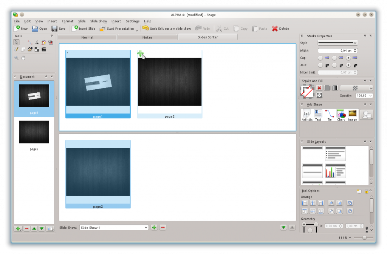387x254 pixels.
Task: Click the red X no-fill button
Action: click(319, 88)
